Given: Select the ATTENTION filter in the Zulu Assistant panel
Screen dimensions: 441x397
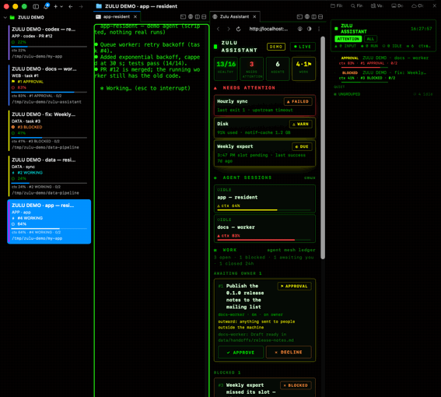Looking at the screenshot, I should pyautogui.click(x=348, y=39).
